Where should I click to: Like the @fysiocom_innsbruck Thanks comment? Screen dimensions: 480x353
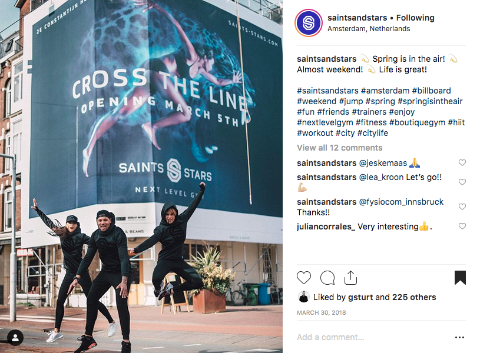(462, 207)
